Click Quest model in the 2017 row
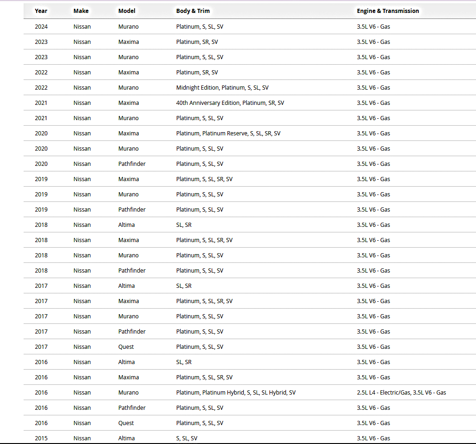The image size is (476, 444). pyautogui.click(x=126, y=347)
